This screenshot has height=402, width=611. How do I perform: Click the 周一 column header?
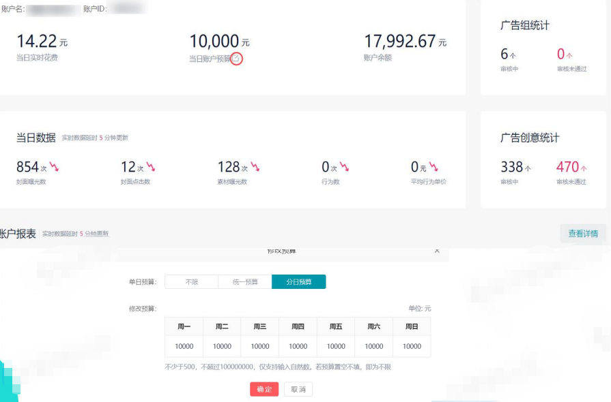click(x=184, y=326)
